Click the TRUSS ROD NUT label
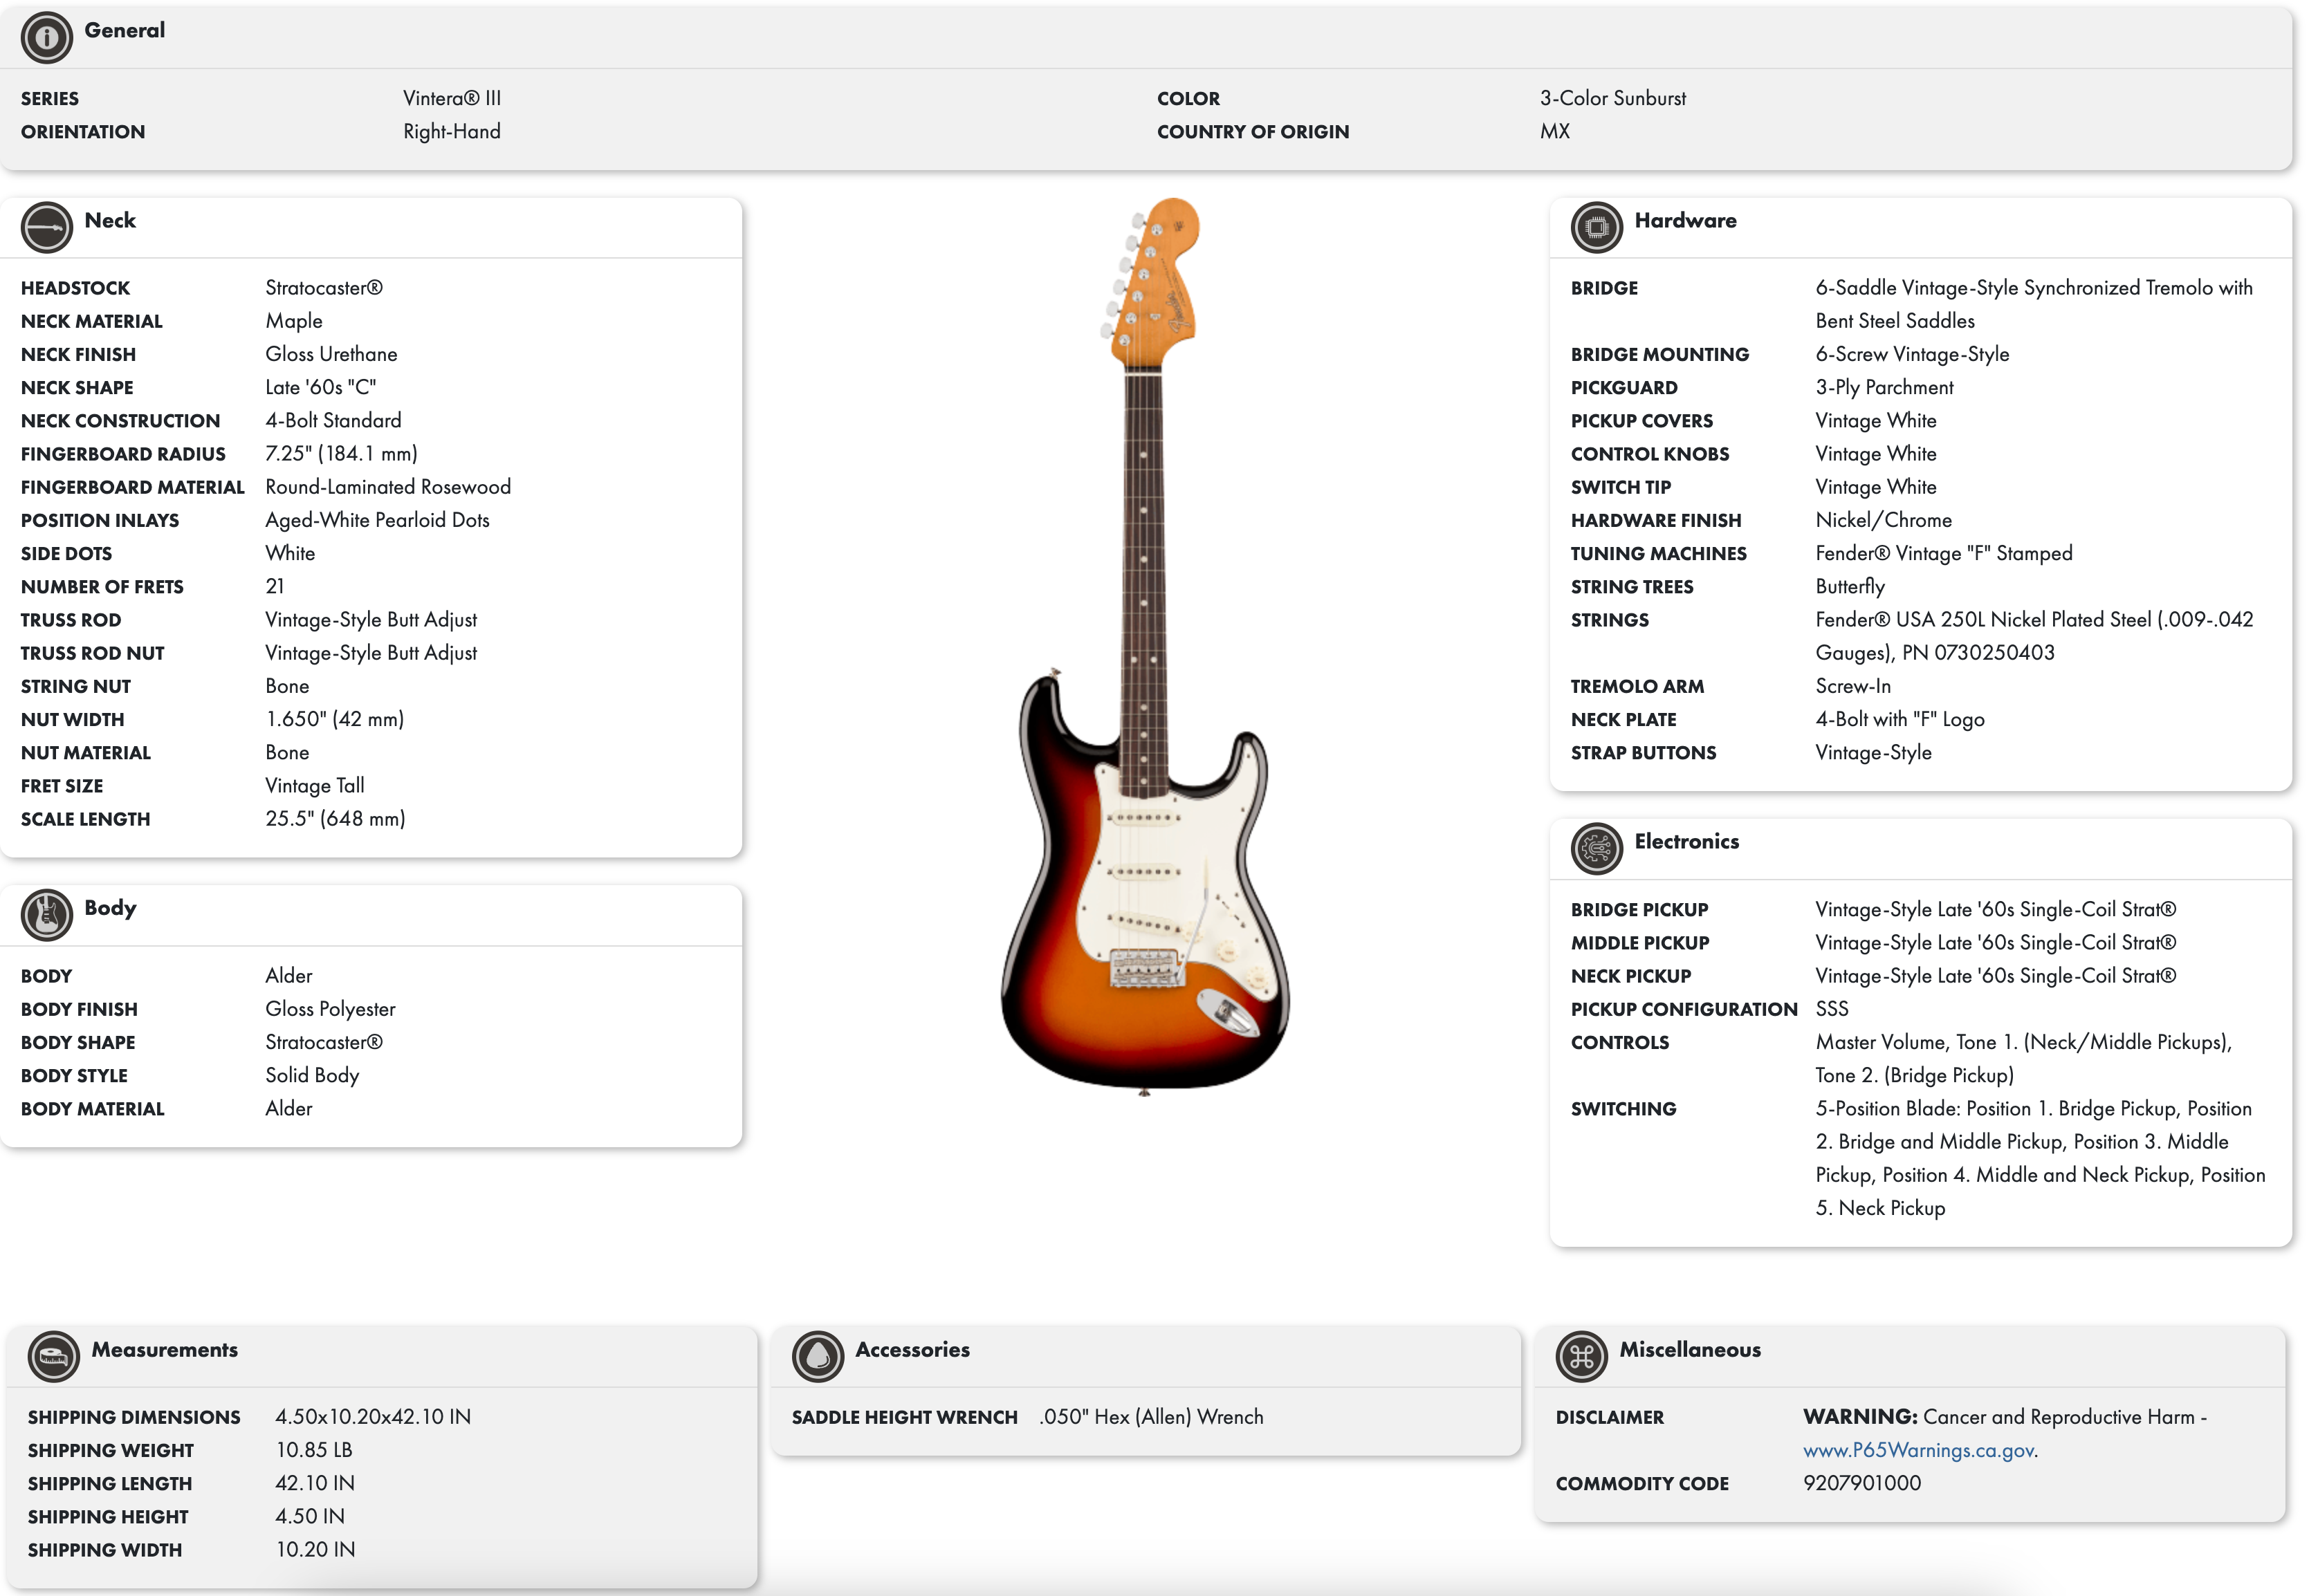2309x1596 pixels. (x=92, y=653)
